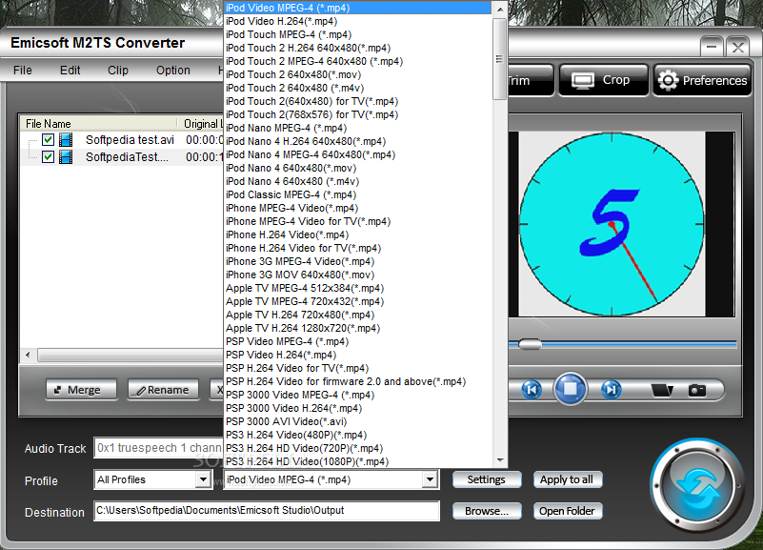Open the Edit menu
This screenshot has width=763, height=550.
(70, 71)
